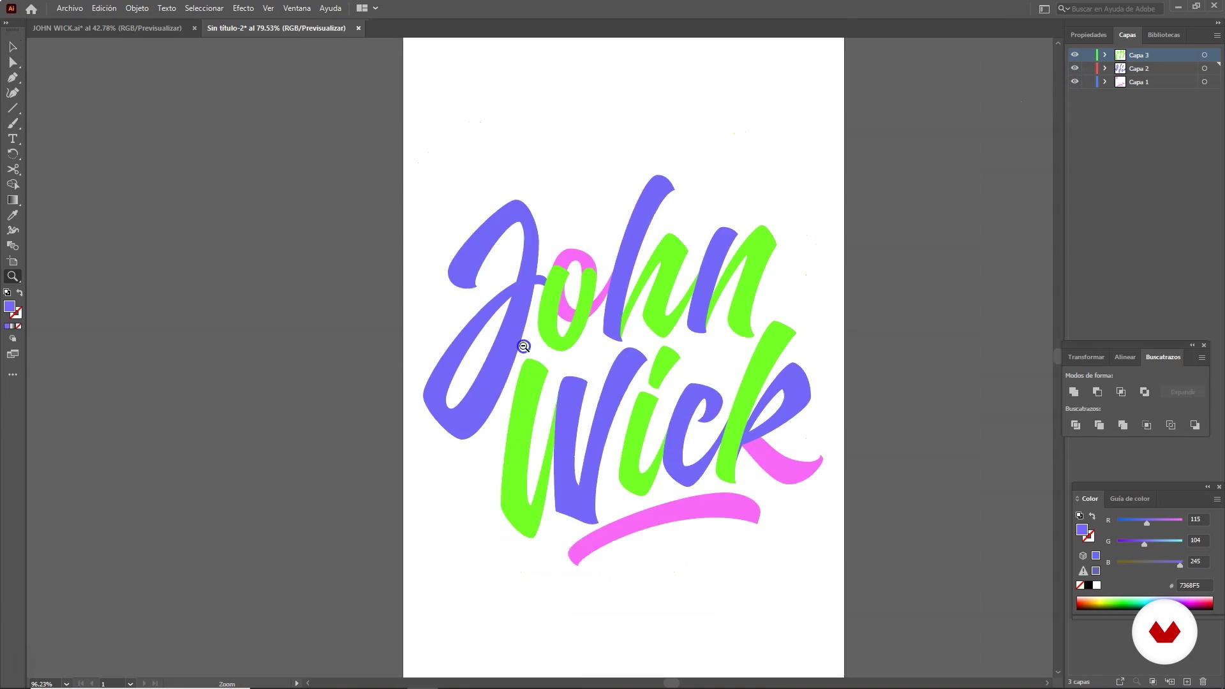Switch to the JOHN WICK.ai document tab

tap(107, 28)
